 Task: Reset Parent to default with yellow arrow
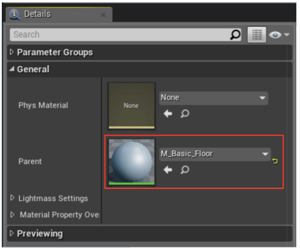(275, 161)
